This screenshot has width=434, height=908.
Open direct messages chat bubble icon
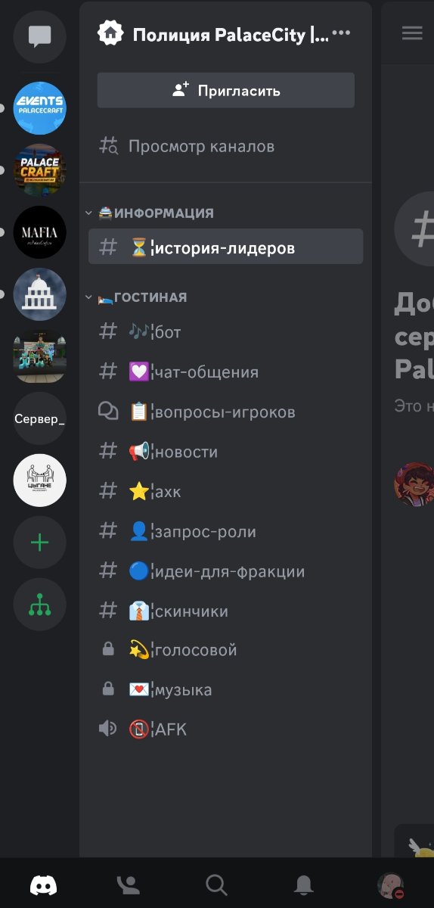click(x=39, y=37)
